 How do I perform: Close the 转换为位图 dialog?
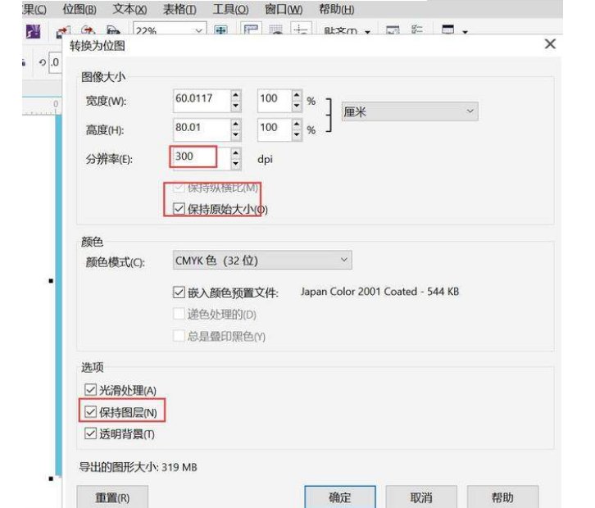[x=550, y=44]
